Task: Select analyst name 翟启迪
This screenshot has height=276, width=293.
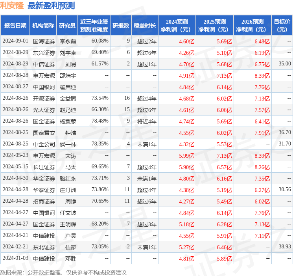Action: (68, 87)
